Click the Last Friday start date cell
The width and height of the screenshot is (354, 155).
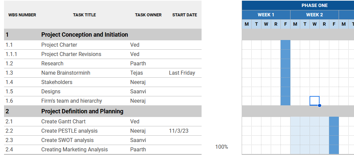point(182,73)
